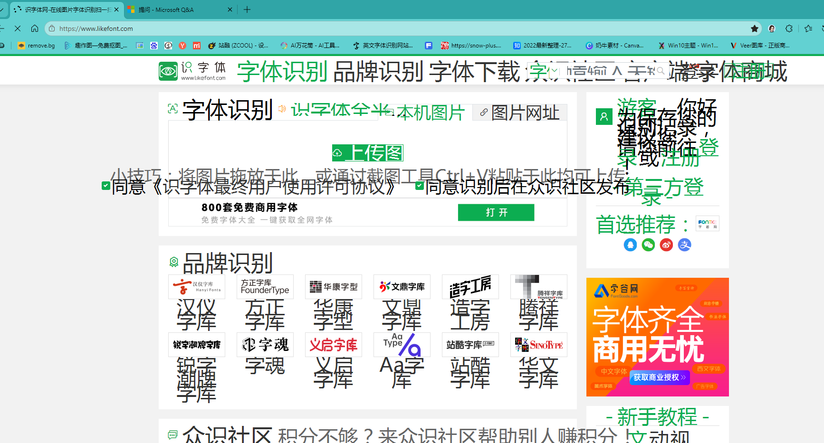824x443 pixels.
Task: Open the remove.bg bookmark
Action: [36, 46]
